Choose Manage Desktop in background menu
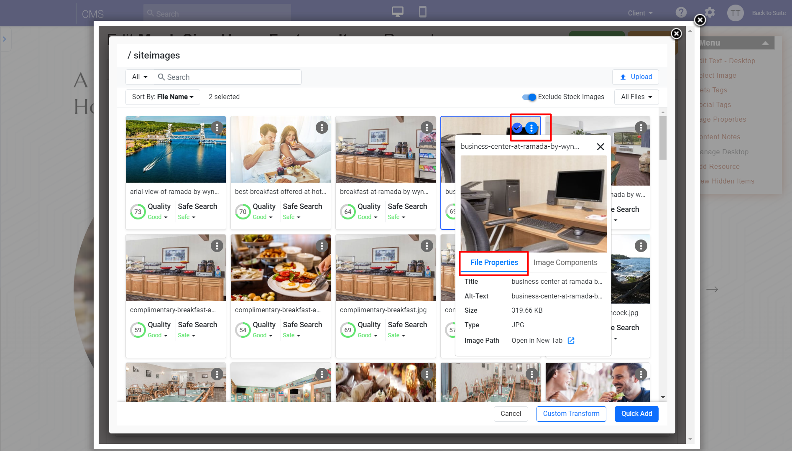Screen dimensions: 792x451 point(724,152)
